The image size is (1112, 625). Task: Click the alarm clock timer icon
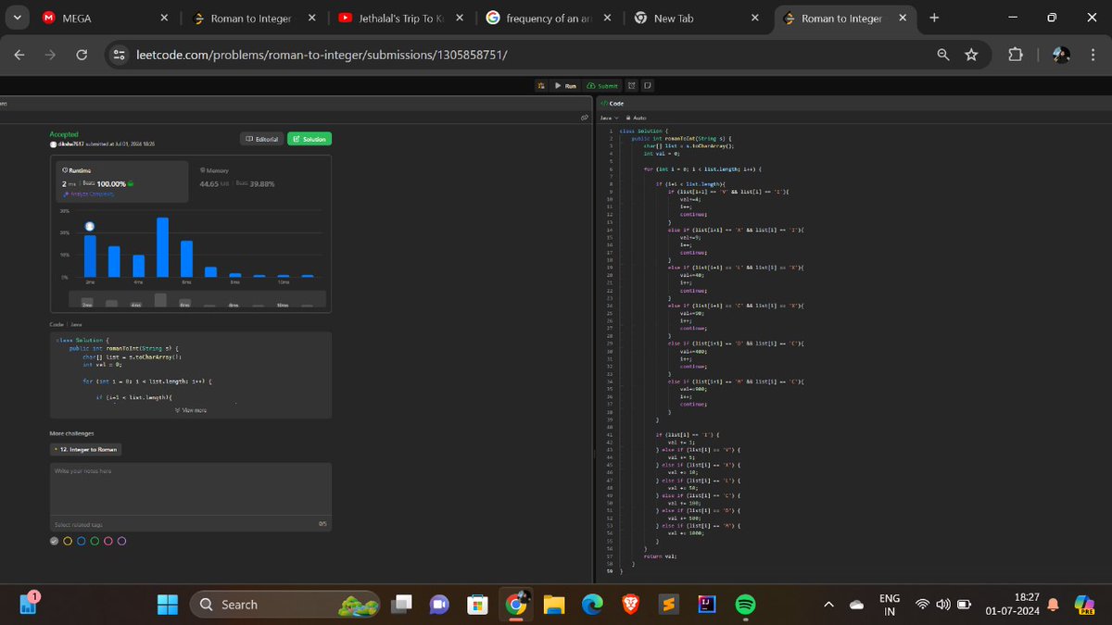tap(634, 85)
